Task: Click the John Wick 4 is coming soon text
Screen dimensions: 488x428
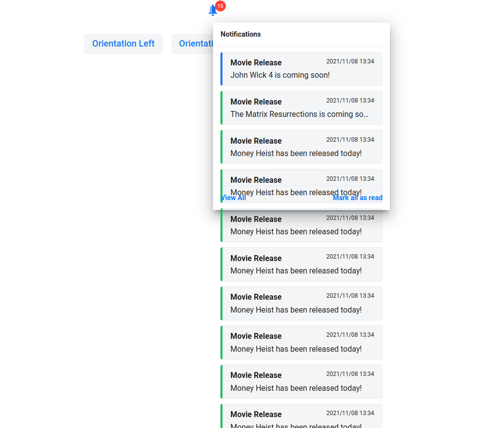Action: tap(280, 75)
